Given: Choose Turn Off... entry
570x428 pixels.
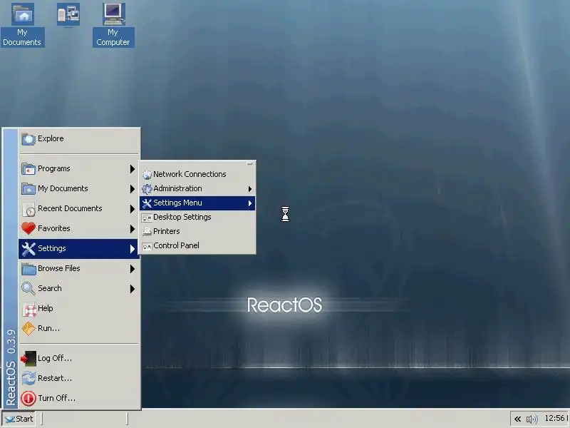Looking at the screenshot, I should (79, 399).
